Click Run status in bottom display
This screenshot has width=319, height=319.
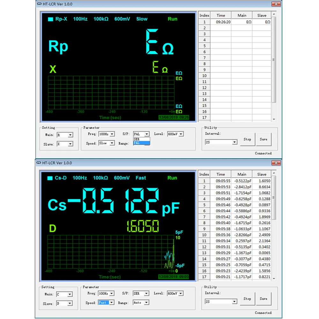[x=172, y=178]
